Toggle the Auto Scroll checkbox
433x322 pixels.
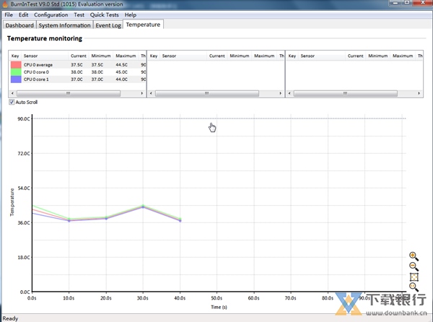click(12, 102)
